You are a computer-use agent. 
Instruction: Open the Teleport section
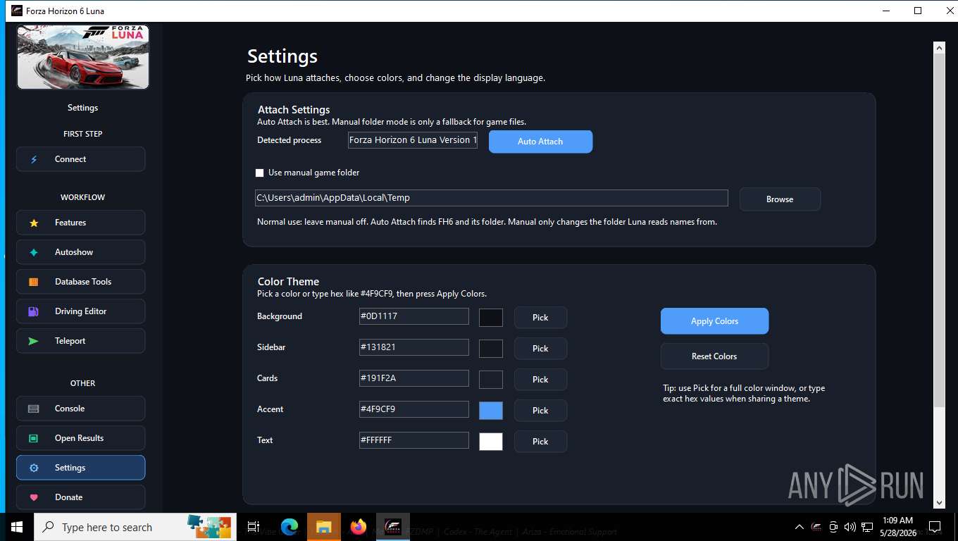coord(81,341)
